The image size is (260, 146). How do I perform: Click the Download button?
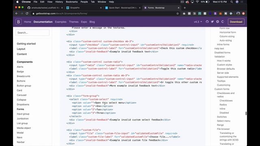pos(236,21)
